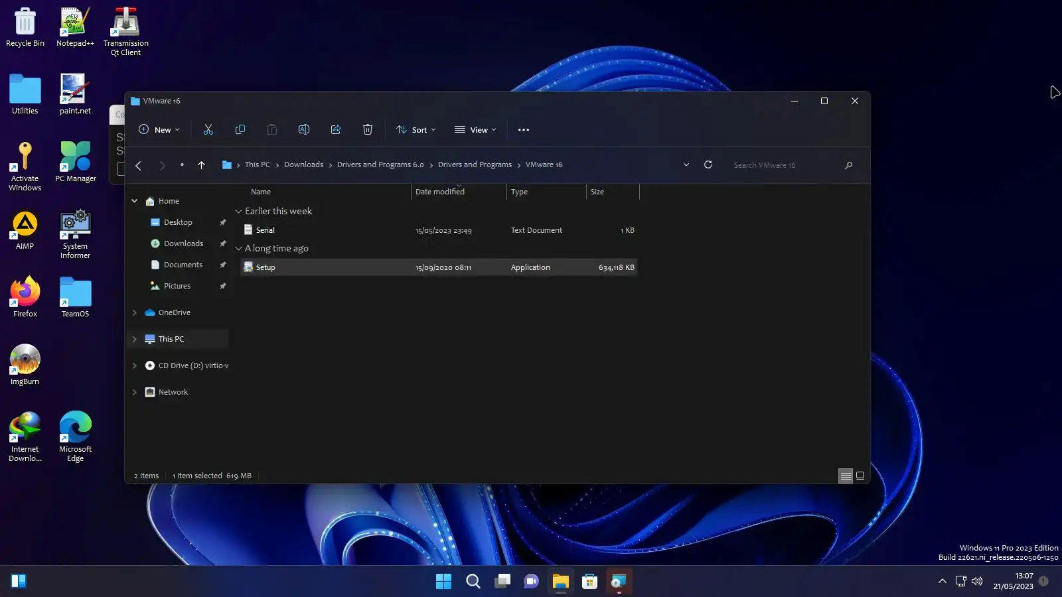Open taskbar Search

click(x=473, y=582)
